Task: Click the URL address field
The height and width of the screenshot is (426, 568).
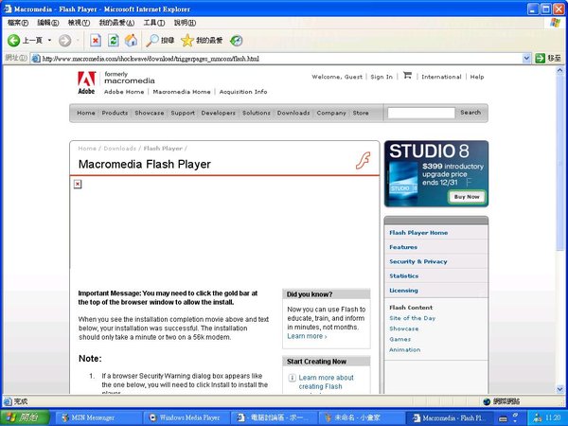Action: 281,59
